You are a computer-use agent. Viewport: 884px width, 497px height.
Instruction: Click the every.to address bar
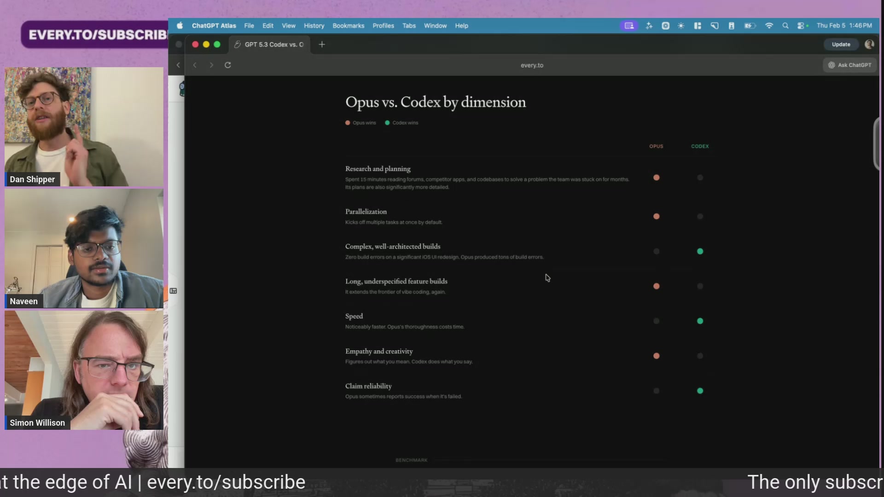[532, 65]
